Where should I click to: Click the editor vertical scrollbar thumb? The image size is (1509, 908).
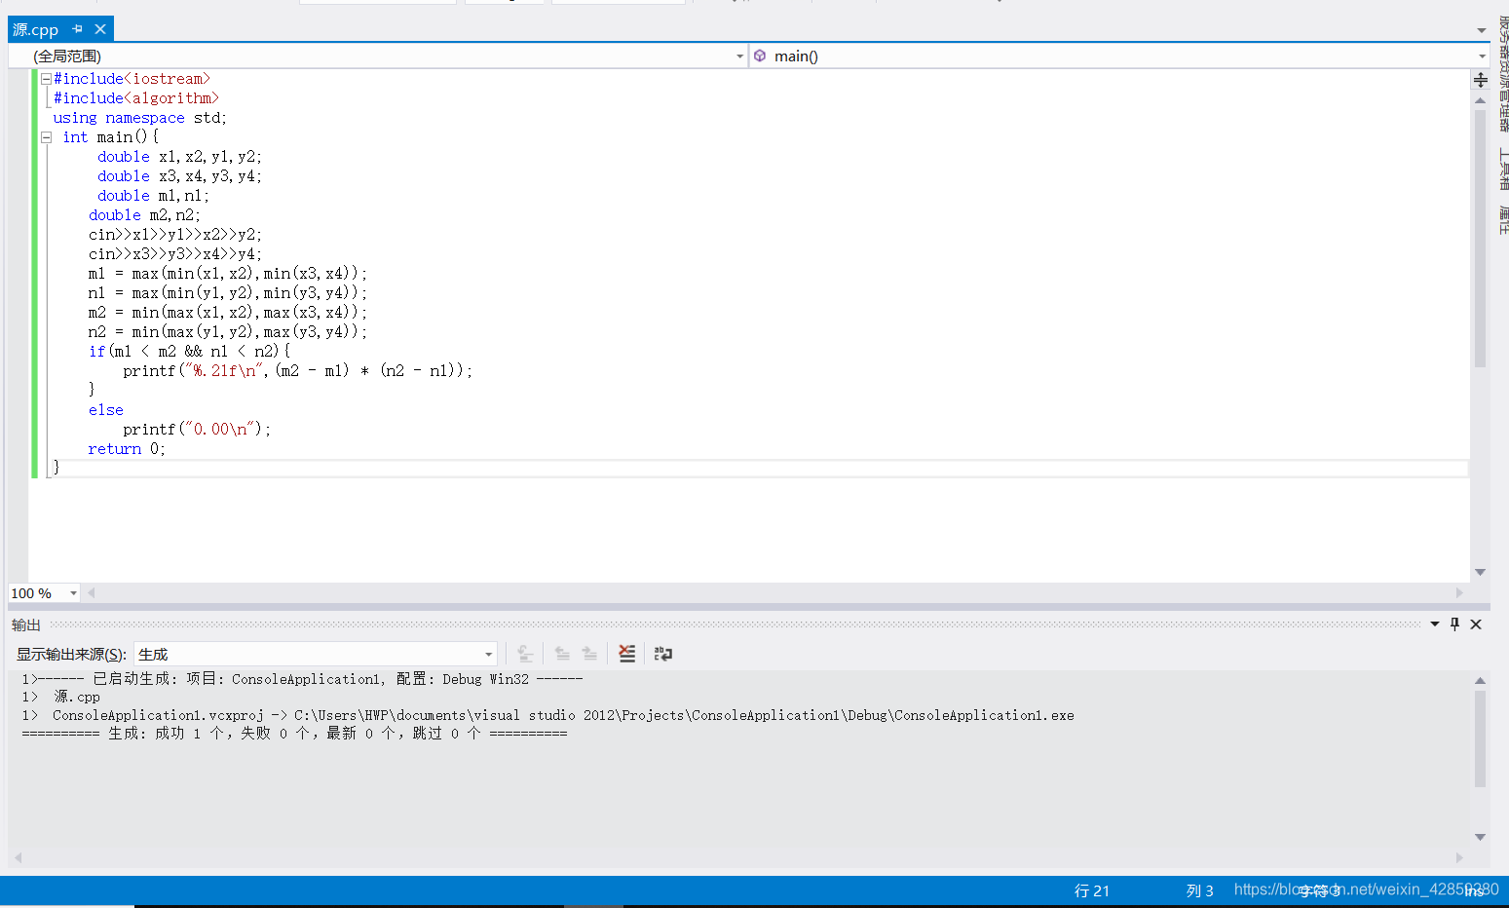(1480, 238)
